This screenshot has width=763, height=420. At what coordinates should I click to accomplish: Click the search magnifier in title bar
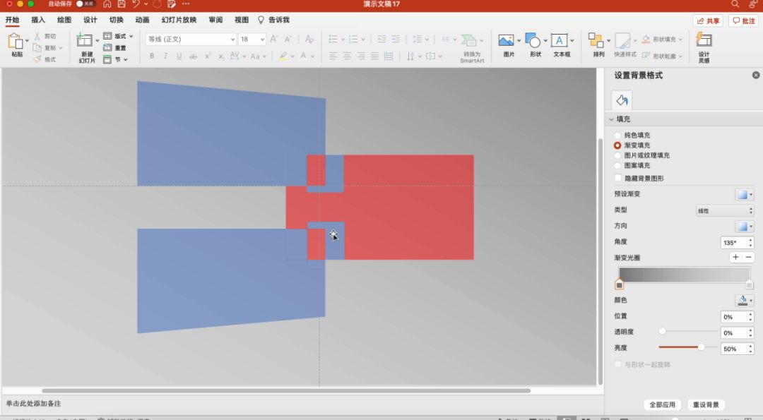pyautogui.click(x=735, y=4)
